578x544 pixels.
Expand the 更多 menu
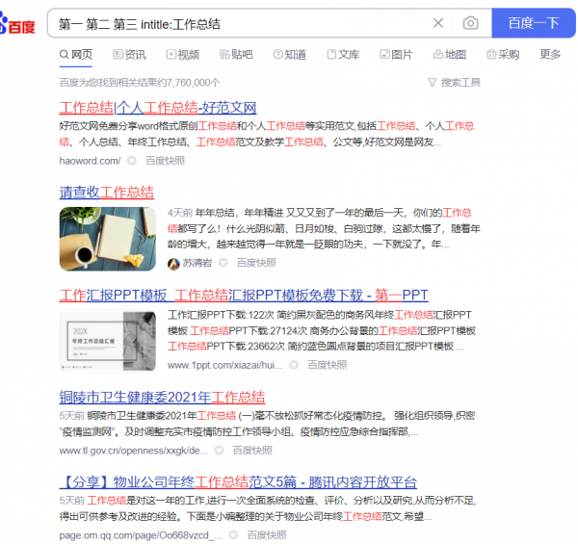[550, 55]
